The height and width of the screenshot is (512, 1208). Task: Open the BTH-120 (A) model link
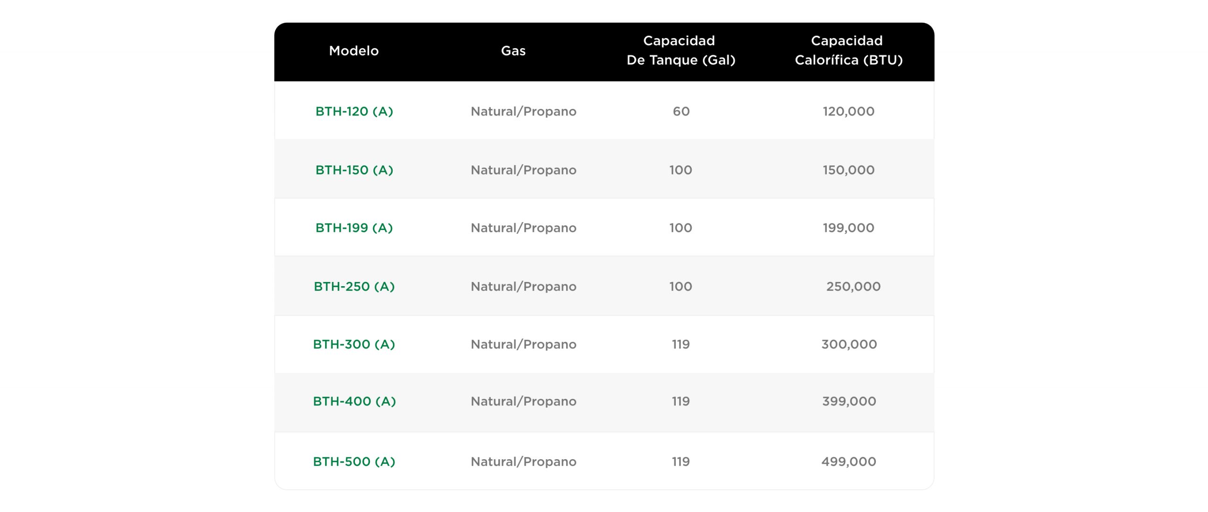pos(354,111)
